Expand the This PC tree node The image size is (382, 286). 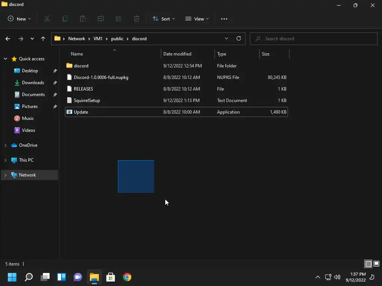5,160
